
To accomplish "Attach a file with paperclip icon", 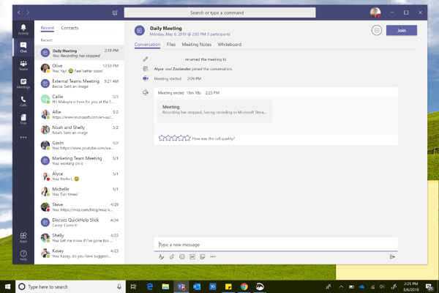I will [x=172, y=256].
